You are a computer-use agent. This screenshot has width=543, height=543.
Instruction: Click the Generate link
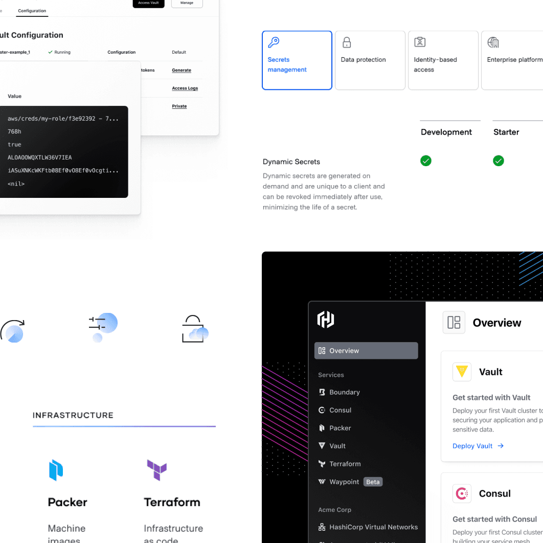pyautogui.click(x=182, y=70)
